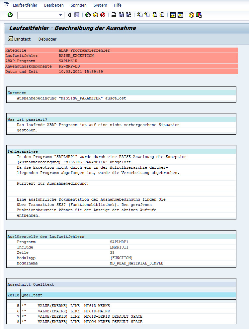This screenshot has width=249, height=329.
Task: Click the green Enter checkmark icon
Action: (x=10, y=15)
